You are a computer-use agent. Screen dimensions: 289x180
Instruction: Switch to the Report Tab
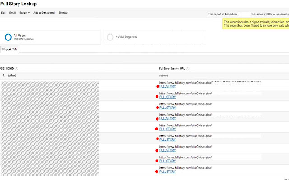[9, 49]
